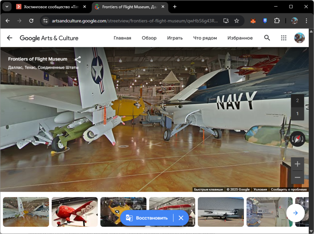This screenshot has width=314, height=234.
Task: Reload the current page
Action: point(31,21)
